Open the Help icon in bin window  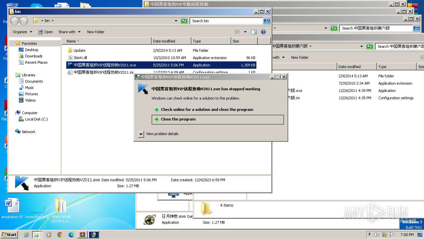(x=263, y=32)
